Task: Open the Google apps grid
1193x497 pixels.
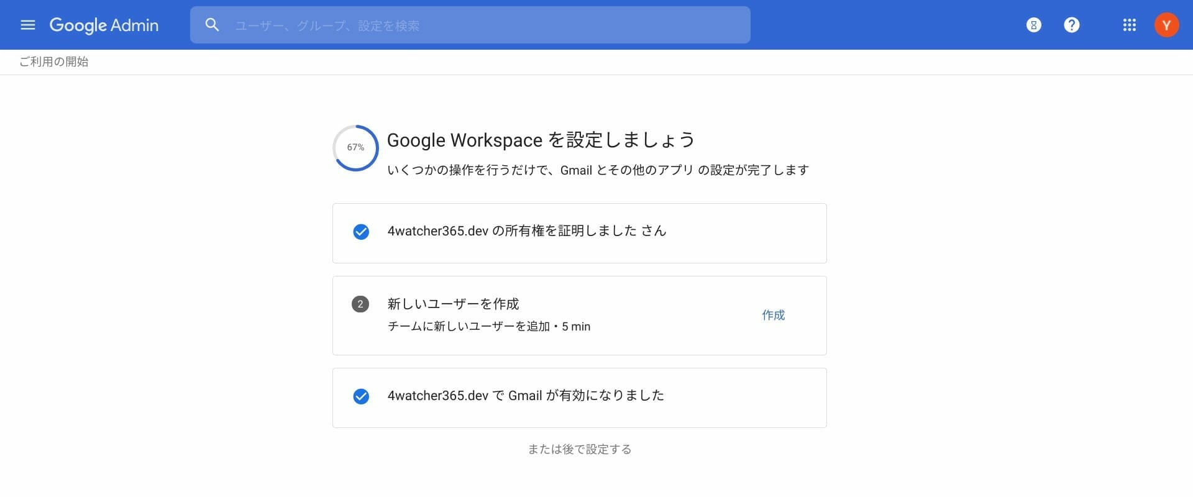Action: pos(1130,25)
